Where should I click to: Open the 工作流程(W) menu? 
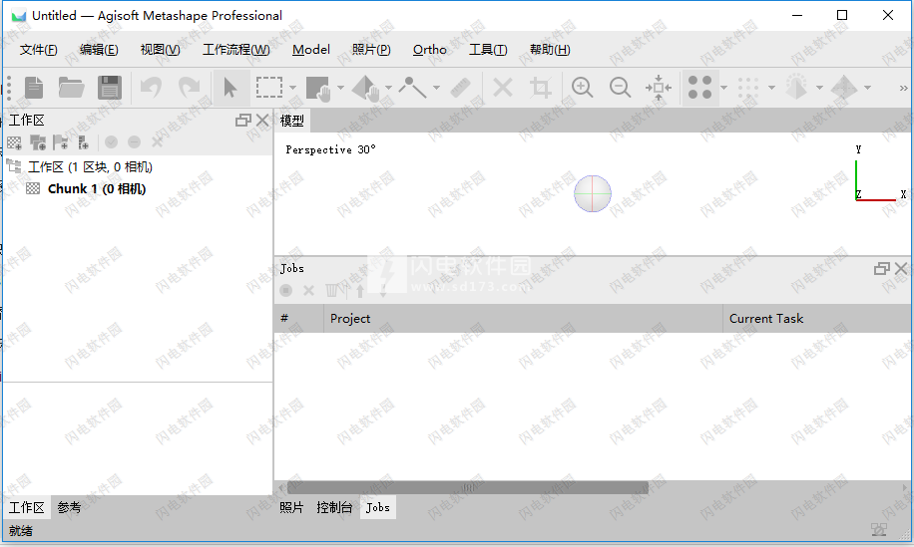236,50
